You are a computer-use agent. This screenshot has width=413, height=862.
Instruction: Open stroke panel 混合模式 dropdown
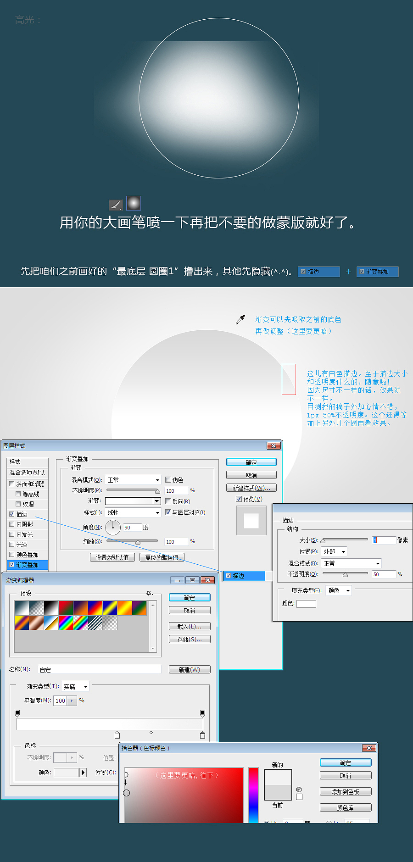[352, 563]
